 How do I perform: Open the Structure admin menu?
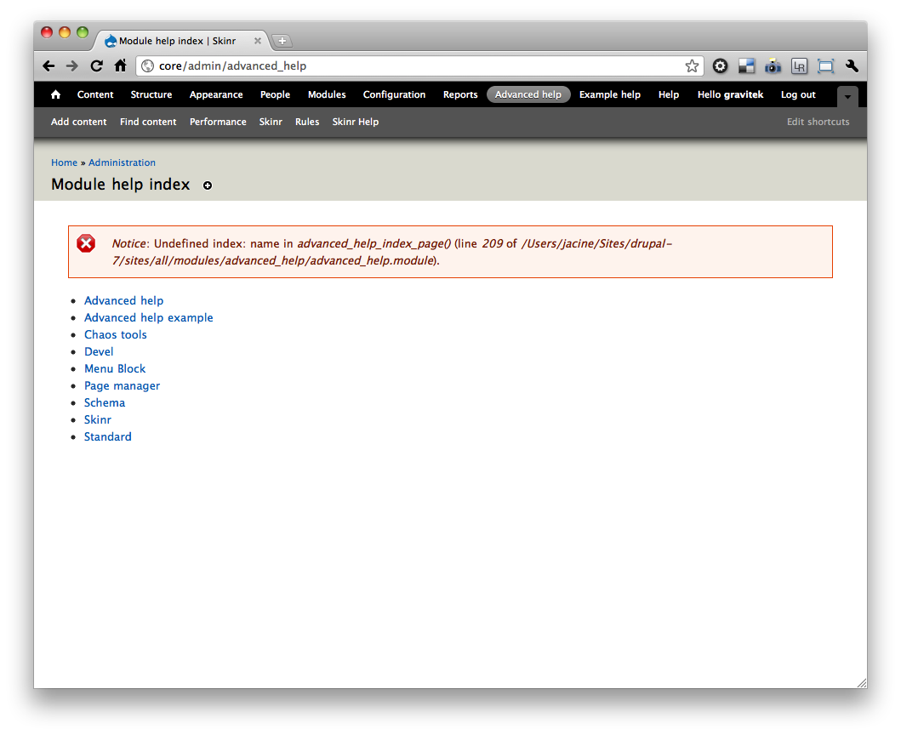coord(151,94)
